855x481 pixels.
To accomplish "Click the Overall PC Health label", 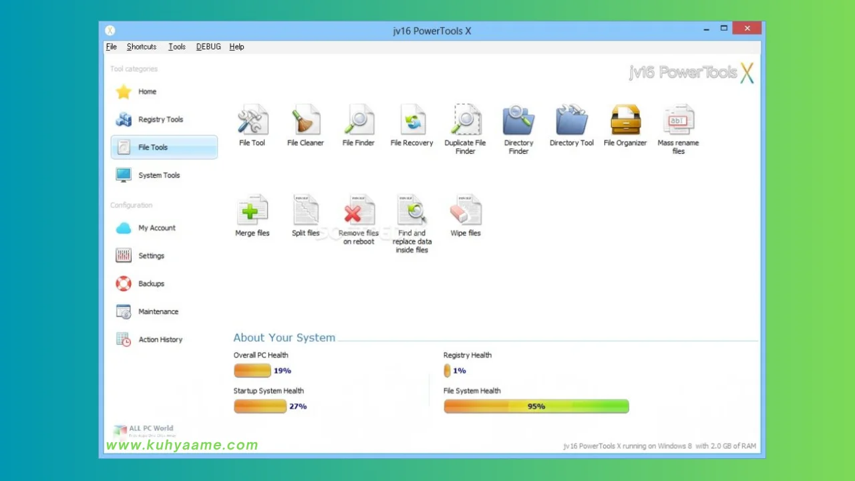I will (261, 355).
